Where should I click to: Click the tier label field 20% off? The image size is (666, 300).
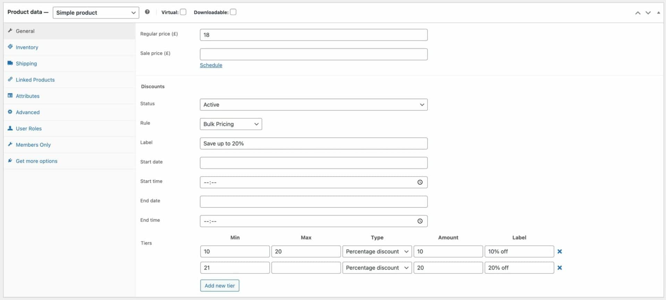click(519, 268)
